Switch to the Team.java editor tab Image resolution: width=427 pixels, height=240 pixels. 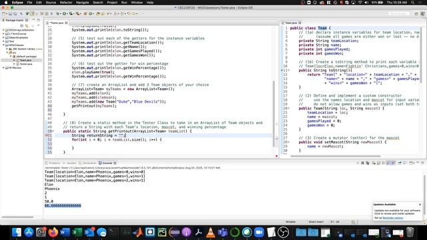292,23
